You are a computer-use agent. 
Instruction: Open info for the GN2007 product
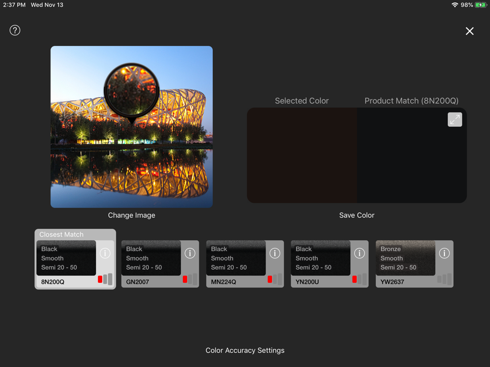pos(190,253)
